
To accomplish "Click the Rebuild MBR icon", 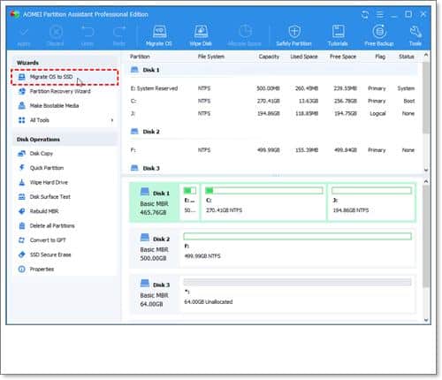I will 22,211.
